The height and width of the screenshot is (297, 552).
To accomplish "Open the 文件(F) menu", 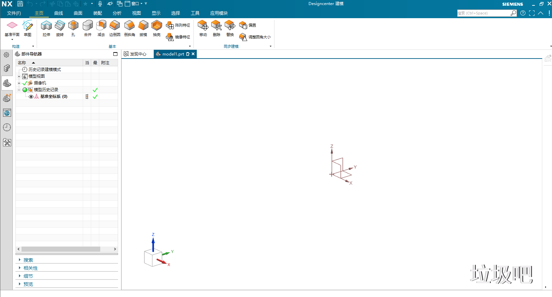I will point(14,13).
